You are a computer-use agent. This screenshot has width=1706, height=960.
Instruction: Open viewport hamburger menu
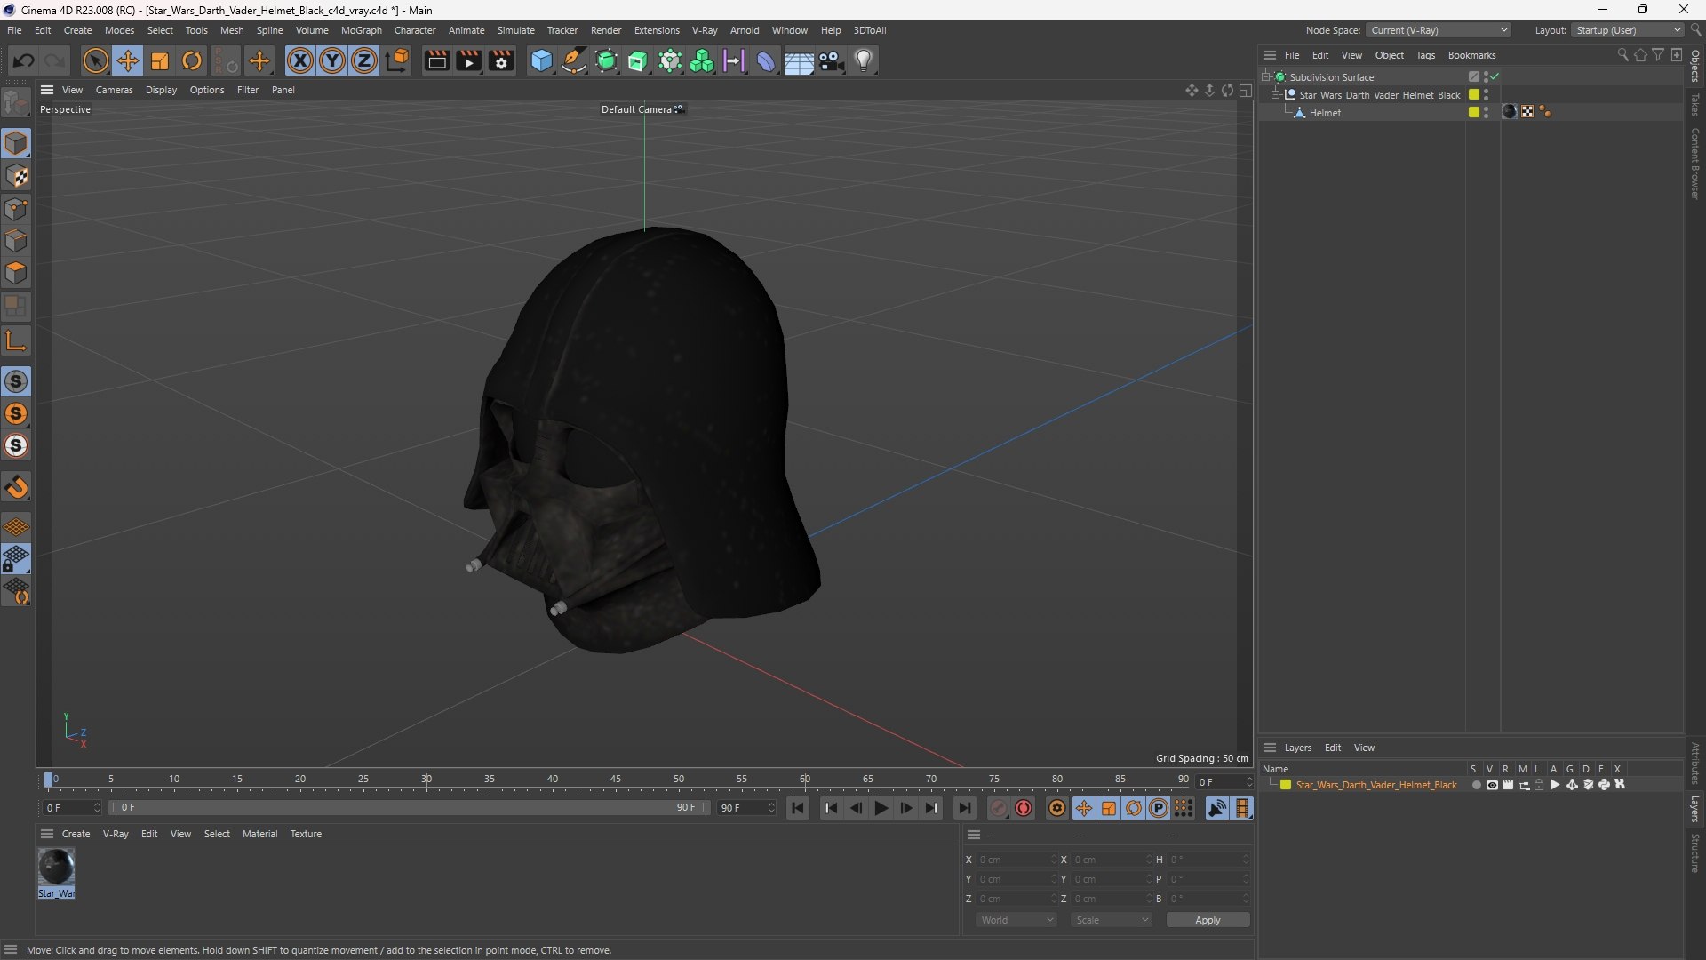(47, 90)
